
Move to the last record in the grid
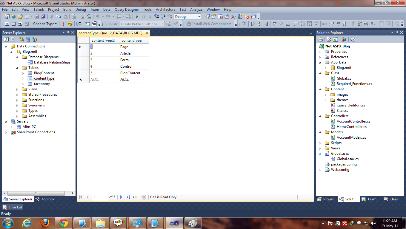(x=128, y=197)
